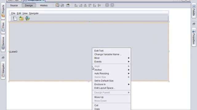The width and height of the screenshot is (197, 110).
Task: Choose Move Down from context menu
Action: click(x=111, y=101)
